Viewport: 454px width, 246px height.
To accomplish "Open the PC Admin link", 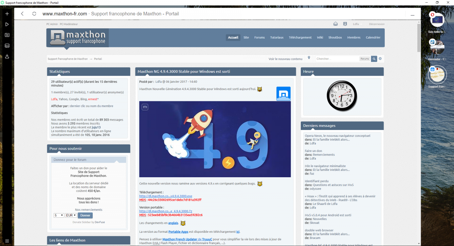I will pyautogui.click(x=52, y=24).
